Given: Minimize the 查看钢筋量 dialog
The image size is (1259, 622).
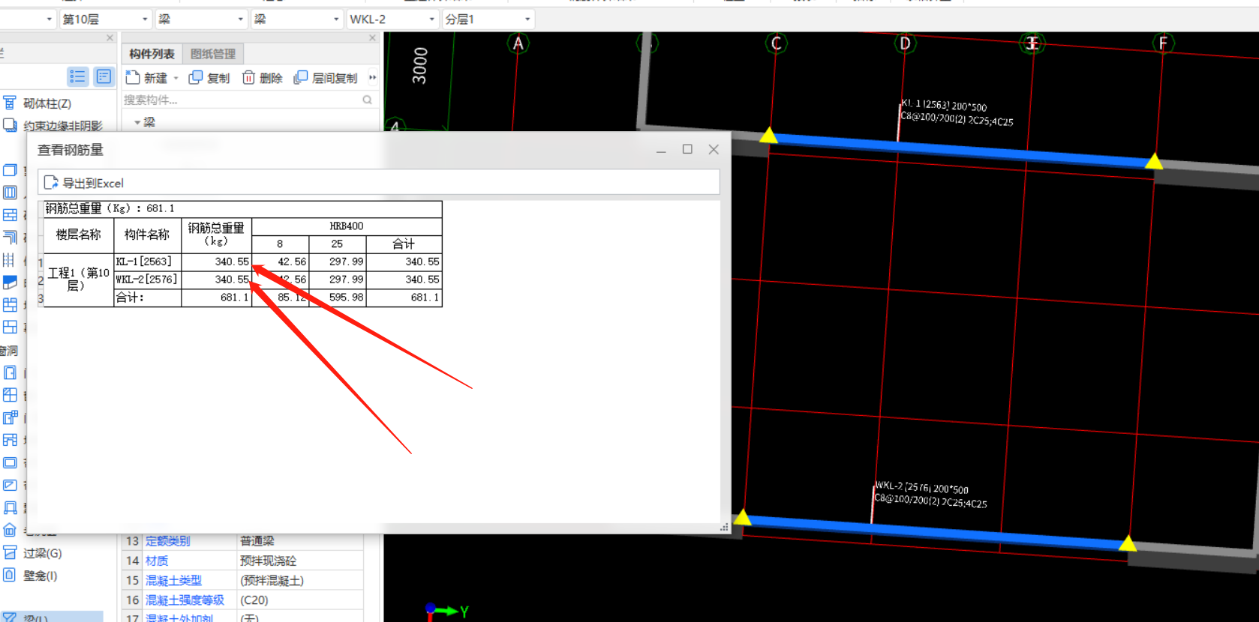Looking at the screenshot, I should (x=661, y=150).
